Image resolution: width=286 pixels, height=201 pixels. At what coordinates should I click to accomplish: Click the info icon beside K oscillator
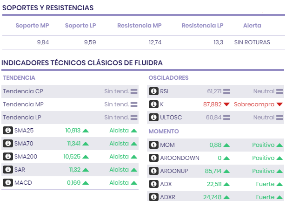pos(153,104)
